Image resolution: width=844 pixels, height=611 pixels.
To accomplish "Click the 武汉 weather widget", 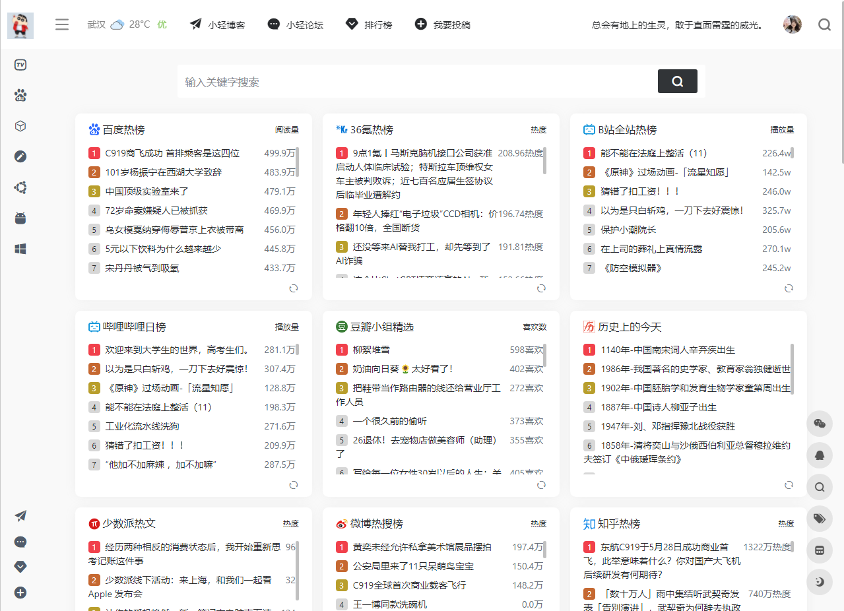I will click(127, 24).
